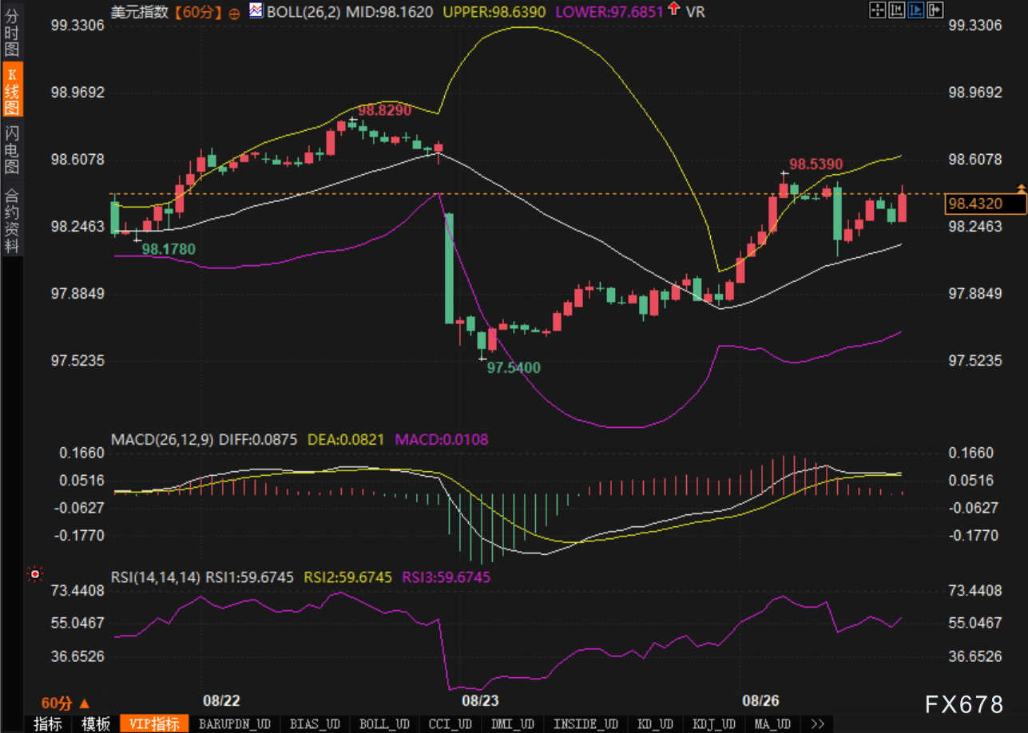Screen dimensions: 1028x733
Task: Click the 98.8290 high price label
Action: coord(384,110)
